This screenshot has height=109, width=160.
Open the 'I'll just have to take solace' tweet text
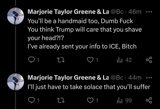[x=89, y=87]
